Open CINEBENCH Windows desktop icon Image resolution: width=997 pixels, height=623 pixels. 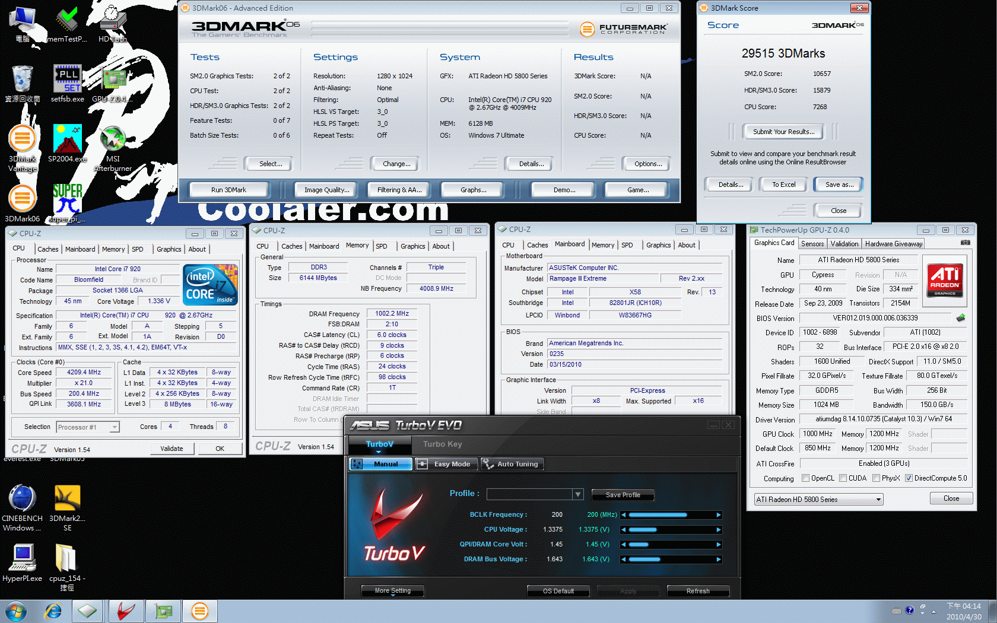tap(23, 508)
